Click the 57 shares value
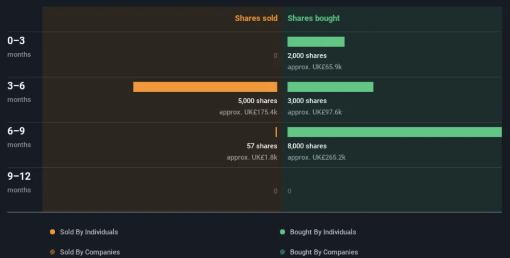 pos(262,146)
